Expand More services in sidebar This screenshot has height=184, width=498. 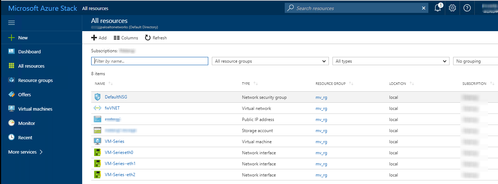(25, 152)
